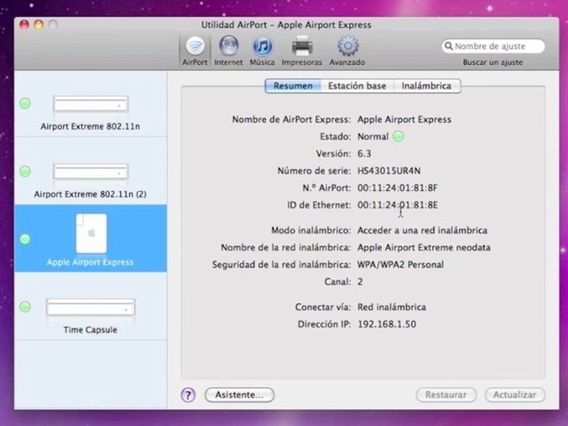Click the status light beside Time Capsule
Image resolution: width=568 pixels, height=426 pixels.
pyautogui.click(x=25, y=307)
